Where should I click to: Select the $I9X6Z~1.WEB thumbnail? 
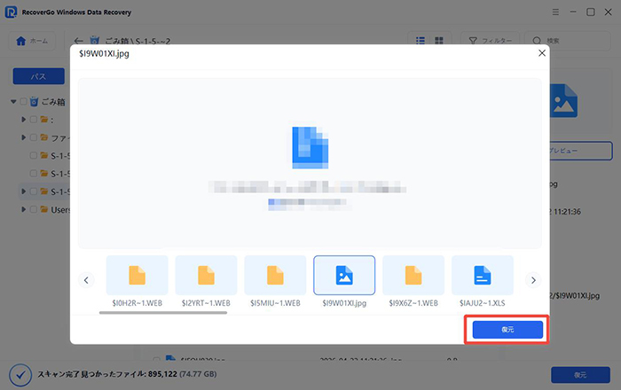point(413,276)
